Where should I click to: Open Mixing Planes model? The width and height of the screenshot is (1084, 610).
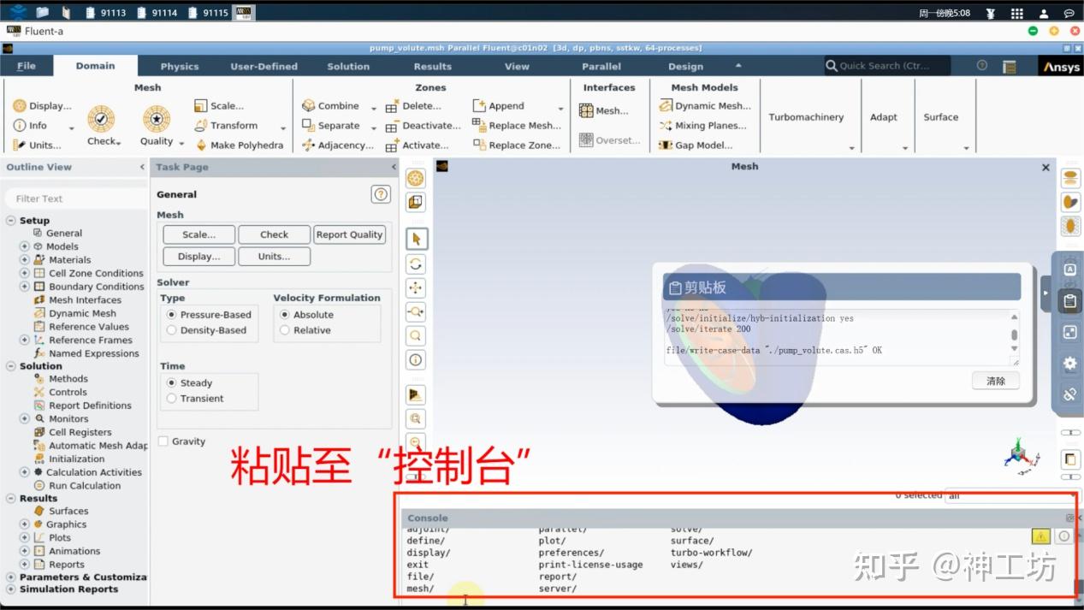[x=702, y=126]
